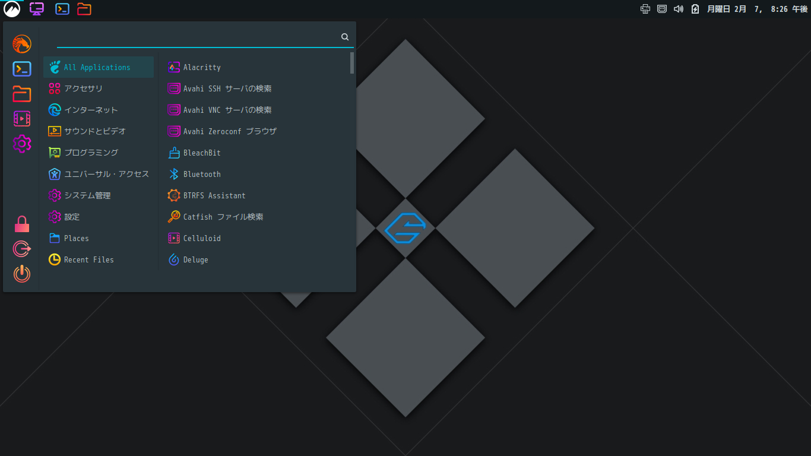
Task: Open settings gear favorite in menu sidebar
Action: pyautogui.click(x=22, y=144)
